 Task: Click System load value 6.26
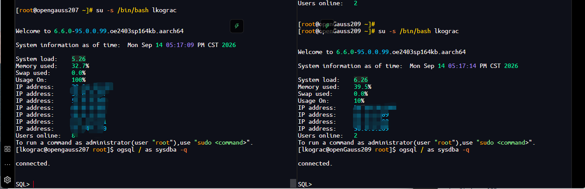pos(361,80)
